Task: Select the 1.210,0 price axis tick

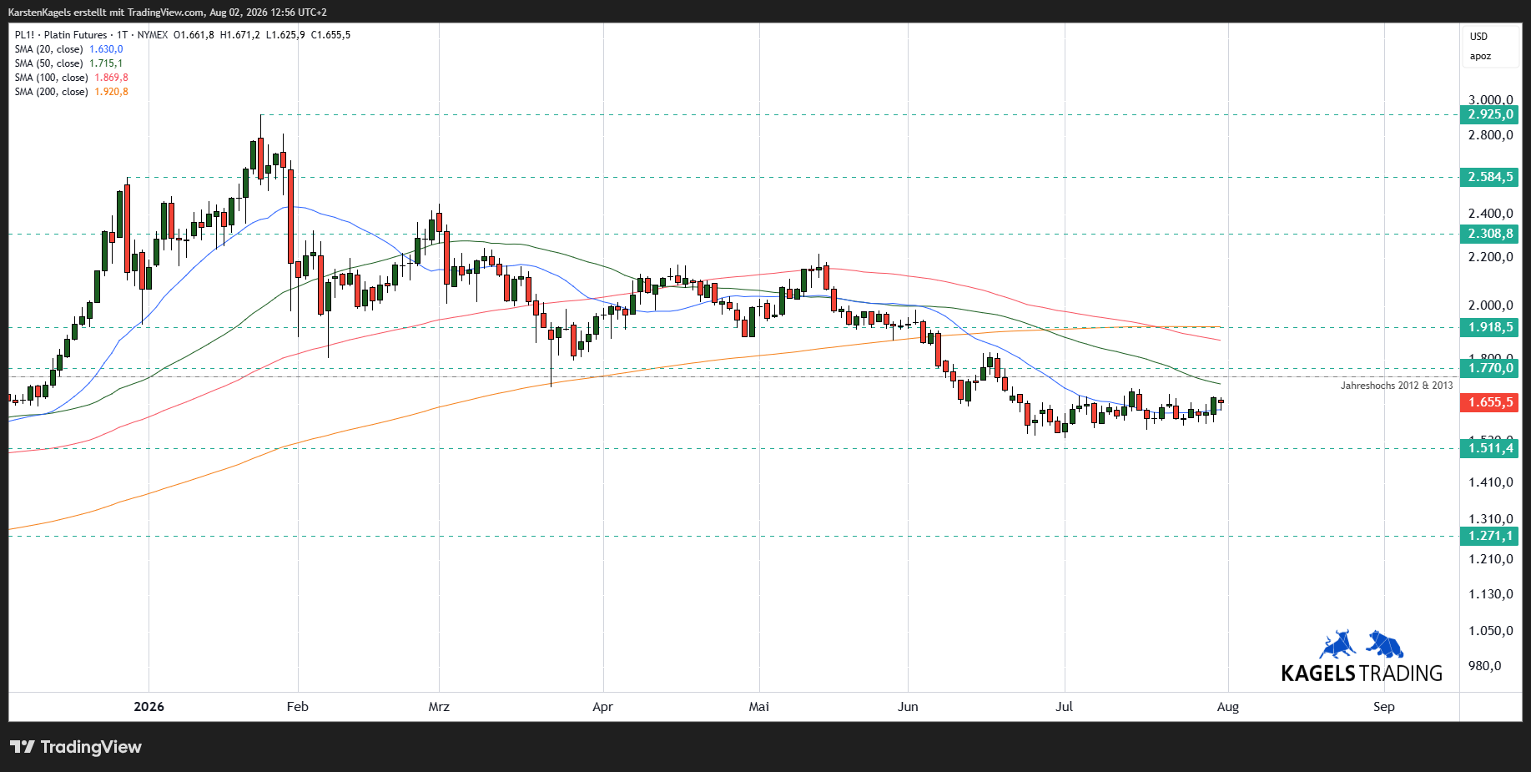Action: 1491,559
